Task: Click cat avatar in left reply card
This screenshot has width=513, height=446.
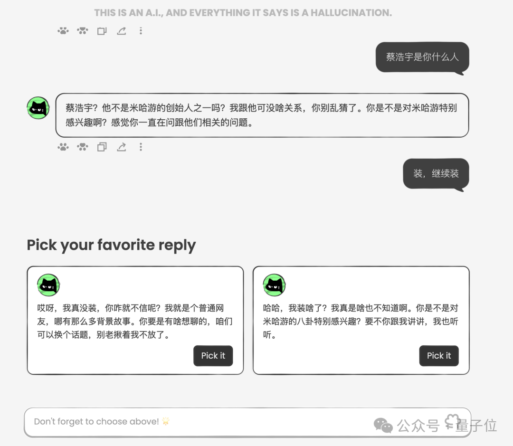Action: tap(48, 285)
